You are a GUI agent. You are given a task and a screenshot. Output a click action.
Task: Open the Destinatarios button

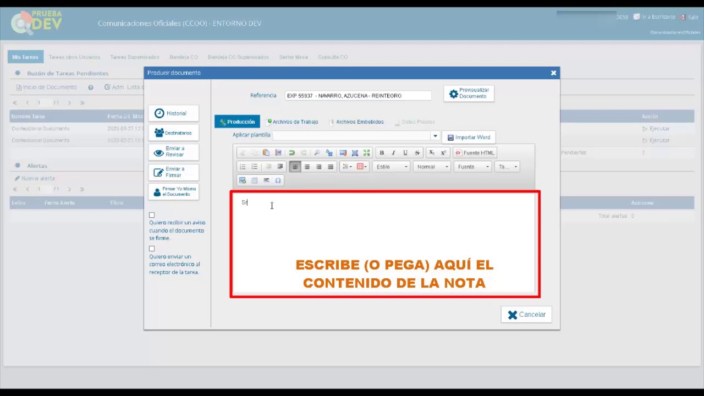(x=173, y=133)
